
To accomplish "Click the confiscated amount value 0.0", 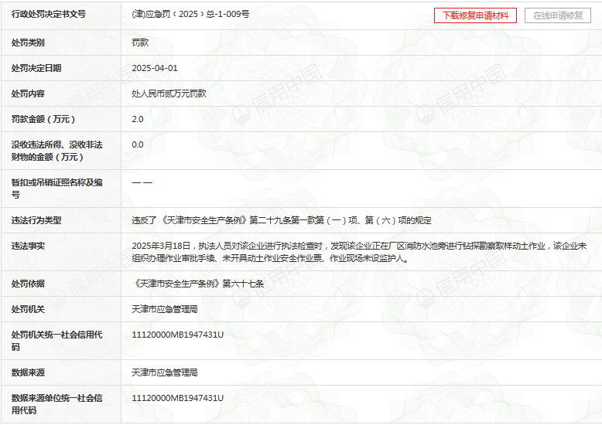I will 138,144.
